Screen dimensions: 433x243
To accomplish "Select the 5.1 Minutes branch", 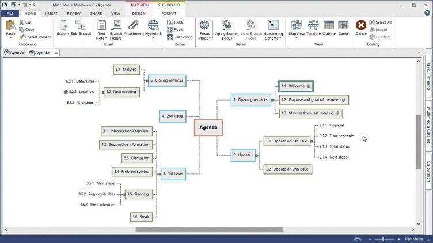I will pos(127,70).
